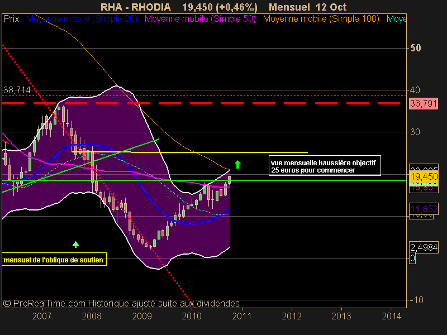Select the Prix legend label
Viewport: 447px width, 335px height.
(x=11, y=19)
